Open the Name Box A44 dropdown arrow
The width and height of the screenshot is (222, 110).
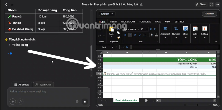point(113,47)
